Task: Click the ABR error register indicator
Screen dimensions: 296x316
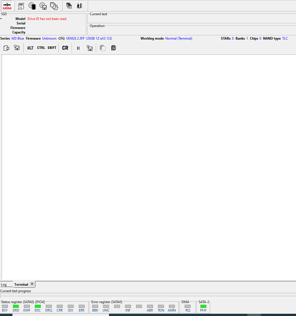Action: 150,306
